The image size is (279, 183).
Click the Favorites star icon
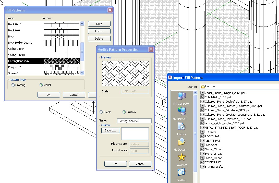click(x=181, y=157)
